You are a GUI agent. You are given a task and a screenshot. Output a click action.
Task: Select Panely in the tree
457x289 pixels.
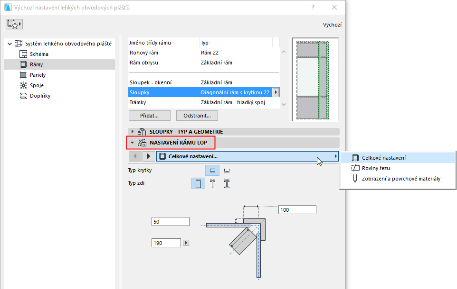tap(38, 75)
